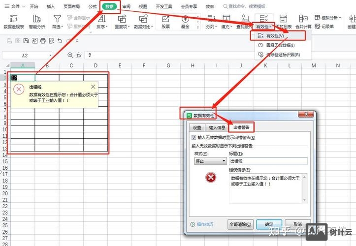This screenshot has height=246, width=356.
Task: Click the fx insert function icon
Action: 79,55
